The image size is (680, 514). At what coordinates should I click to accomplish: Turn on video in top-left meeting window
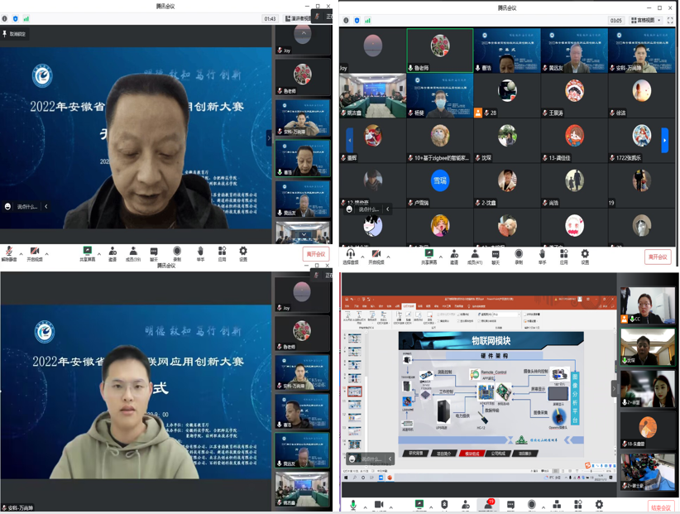34,252
